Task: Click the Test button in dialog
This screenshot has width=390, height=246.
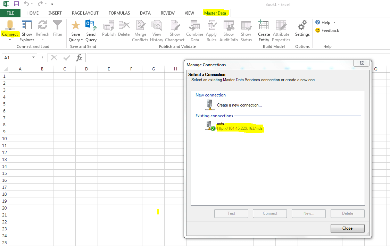Action: click(231, 213)
